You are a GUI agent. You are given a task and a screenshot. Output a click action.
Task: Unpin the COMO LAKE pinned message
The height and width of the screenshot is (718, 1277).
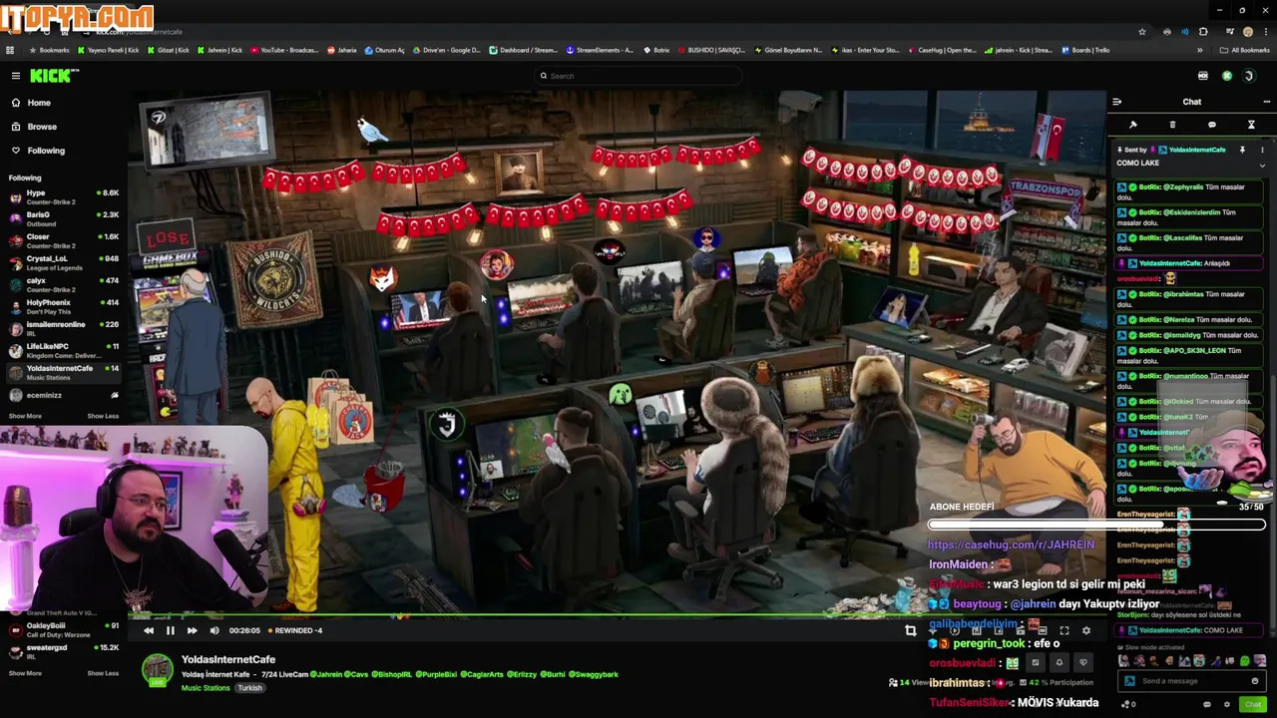1242,150
